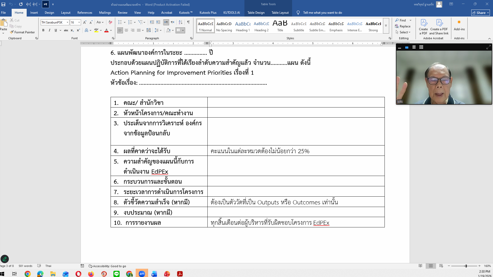The image size is (493, 277).
Task: Click Create a PDF icon
Action: pyautogui.click(x=423, y=27)
